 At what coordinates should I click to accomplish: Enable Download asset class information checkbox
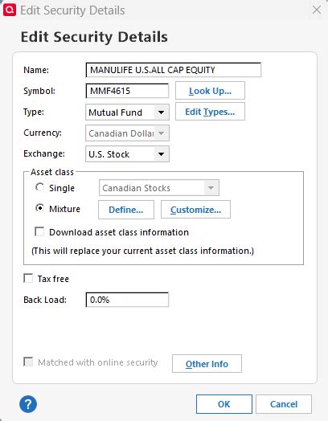(39, 231)
